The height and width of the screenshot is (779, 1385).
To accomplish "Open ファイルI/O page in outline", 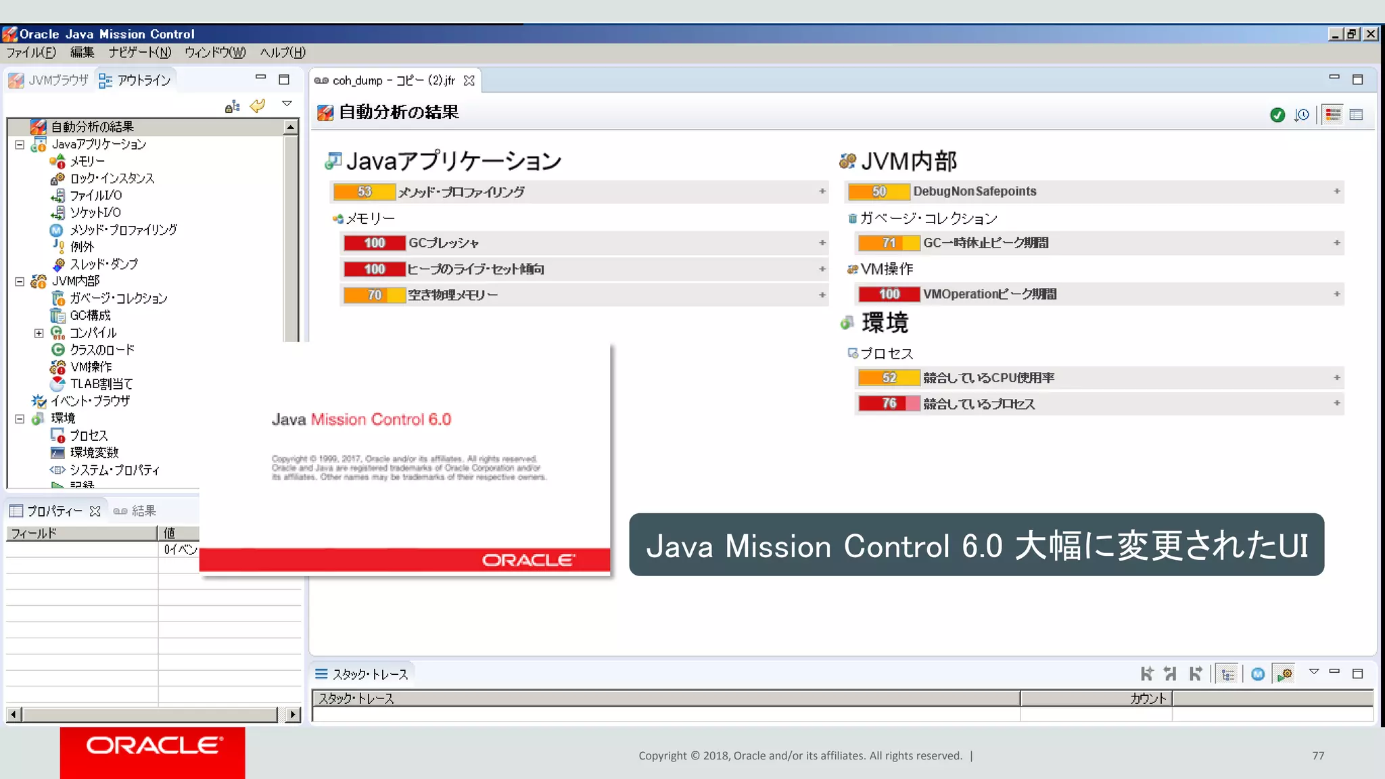I will (x=95, y=195).
